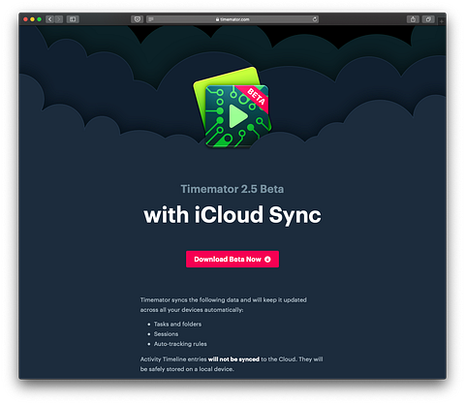Show Reader view in address bar

point(151,19)
